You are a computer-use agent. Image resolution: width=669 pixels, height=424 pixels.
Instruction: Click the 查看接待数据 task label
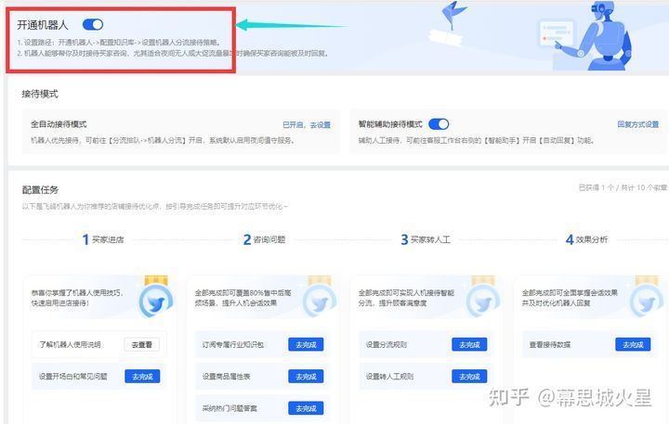[x=550, y=345]
